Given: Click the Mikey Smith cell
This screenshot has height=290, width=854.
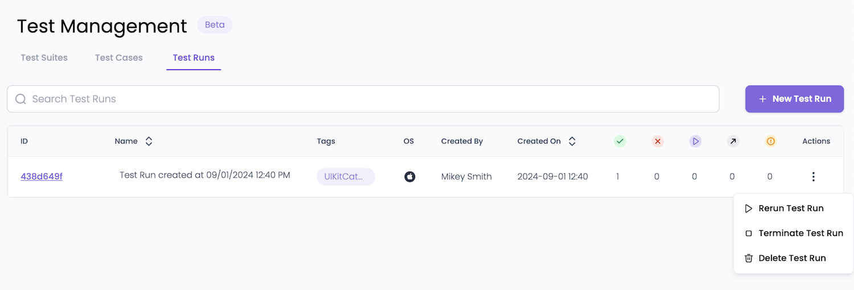Looking at the screenshot, I should coord(466,177).
